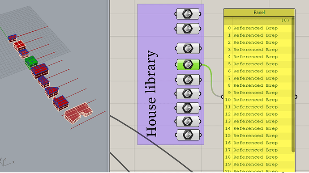Click the Panel output grip on right edge
Viewport: 309px width, 173px height.
(x=296, y=97)
